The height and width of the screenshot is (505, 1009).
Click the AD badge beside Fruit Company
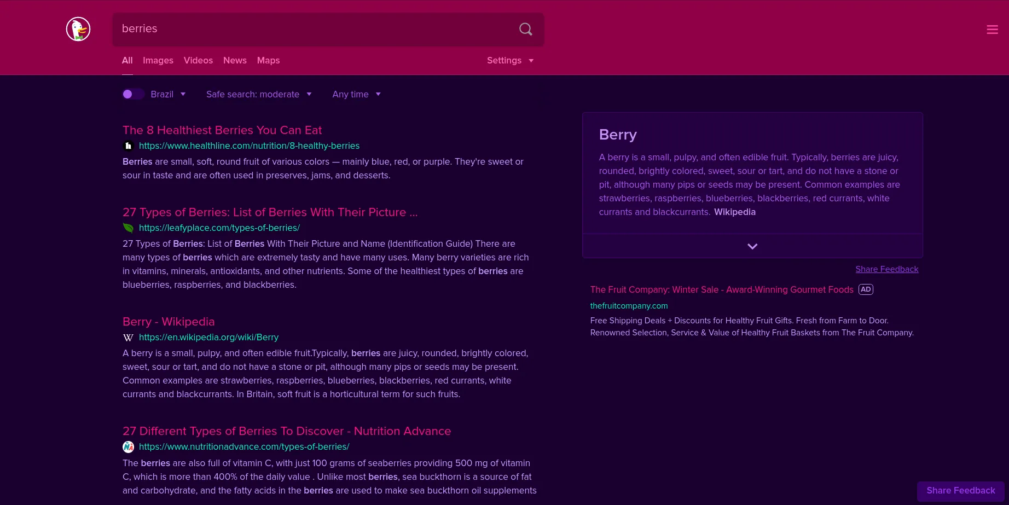(x=866, y=289)
